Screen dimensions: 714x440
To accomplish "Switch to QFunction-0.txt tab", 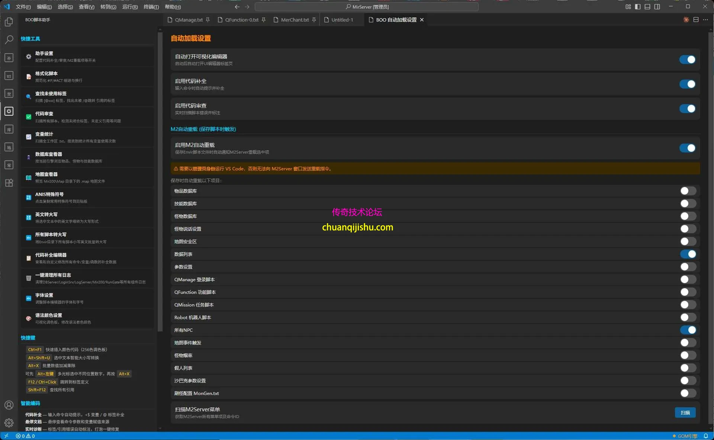I will coord(241,20).
